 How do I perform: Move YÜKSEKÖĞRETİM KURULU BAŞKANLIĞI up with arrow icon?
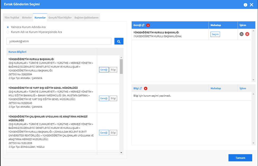[241, 34]
